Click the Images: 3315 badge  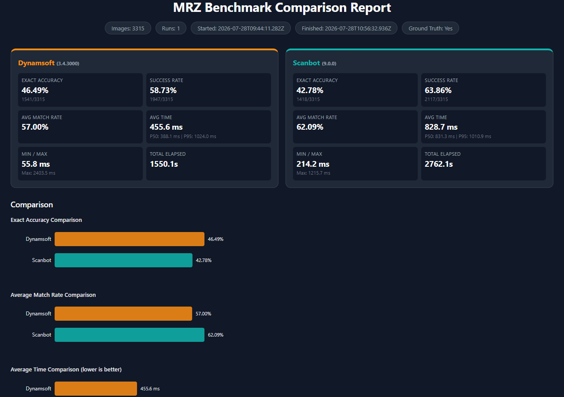point(128,28)
